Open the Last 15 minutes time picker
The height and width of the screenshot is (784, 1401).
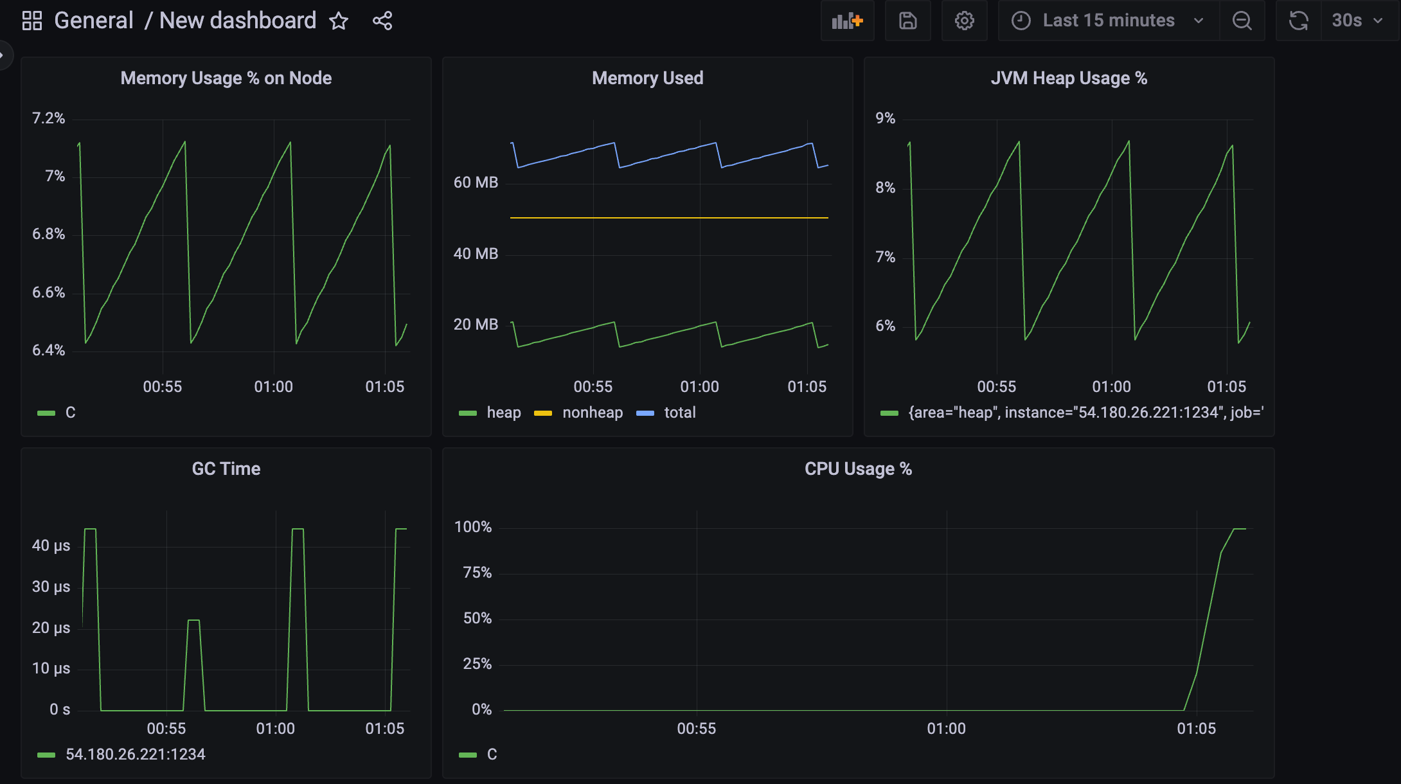[x=1108, y=21]
